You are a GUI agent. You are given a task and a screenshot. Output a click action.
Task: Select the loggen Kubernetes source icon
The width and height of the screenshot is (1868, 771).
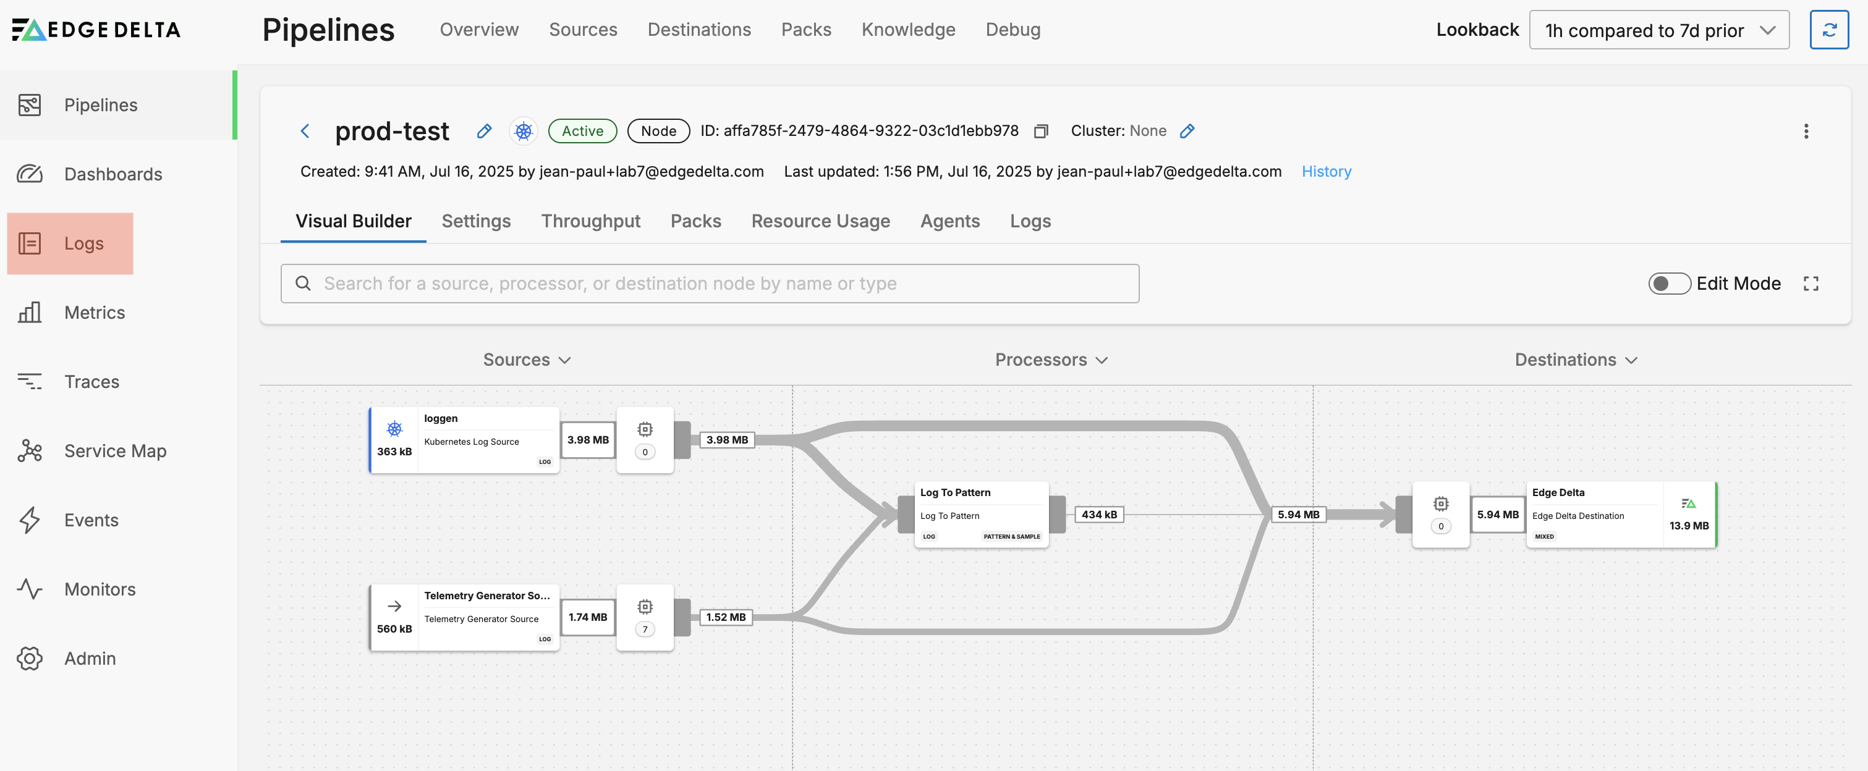[394, 429]
